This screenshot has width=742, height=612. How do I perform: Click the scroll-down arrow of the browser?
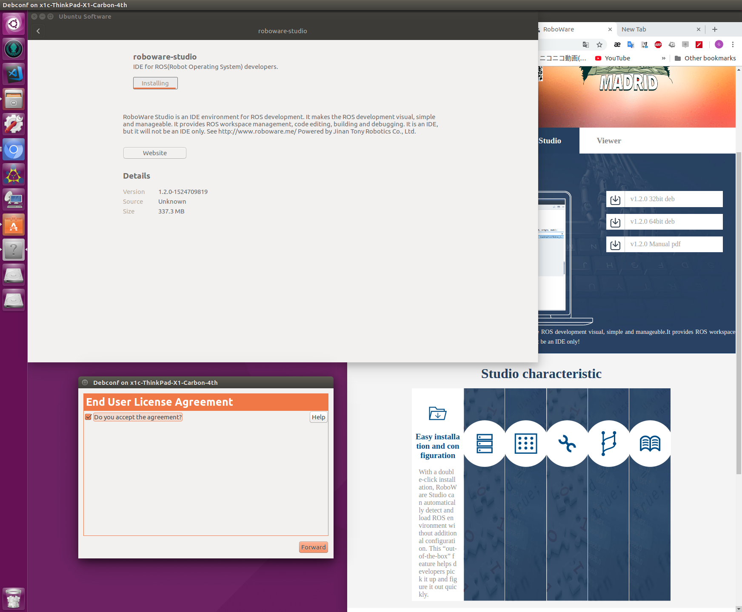pyautogui.click(x=739, y=609)
